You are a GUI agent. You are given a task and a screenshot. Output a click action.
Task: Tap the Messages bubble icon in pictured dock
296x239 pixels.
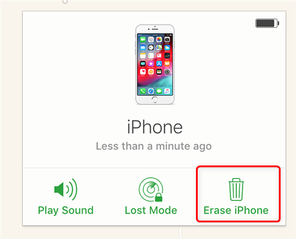(159, 91)
